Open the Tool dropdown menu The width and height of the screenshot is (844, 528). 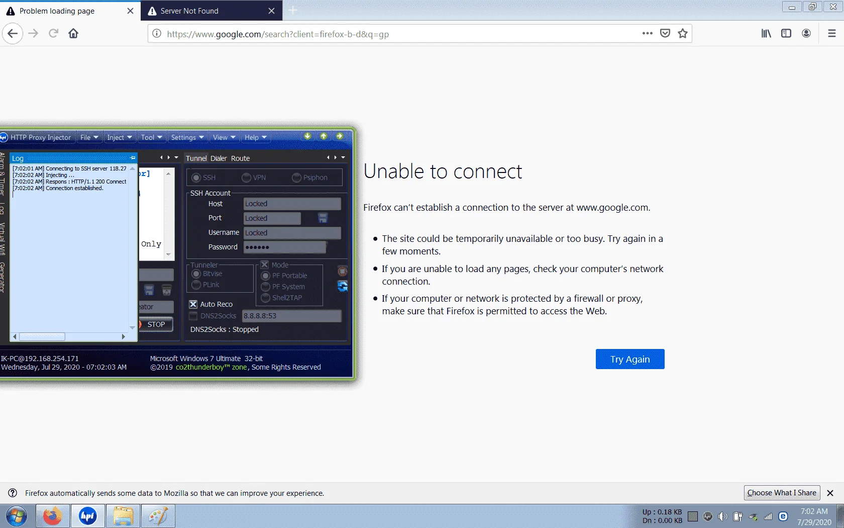151,137
